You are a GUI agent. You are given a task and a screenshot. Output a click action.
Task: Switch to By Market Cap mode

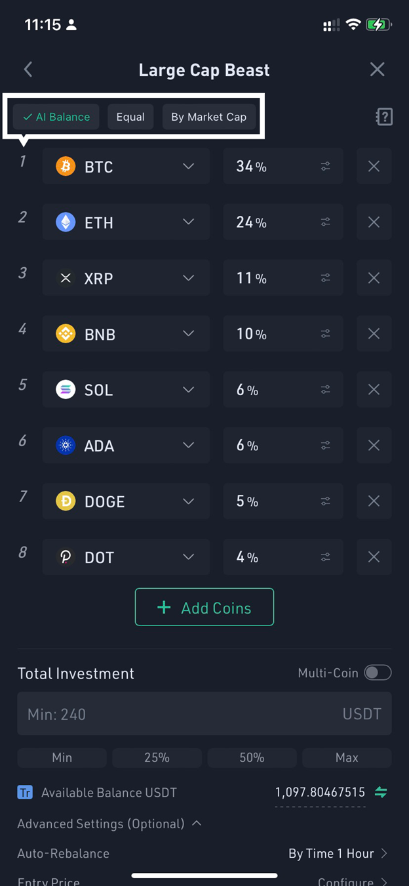click(x=209, y=117)
